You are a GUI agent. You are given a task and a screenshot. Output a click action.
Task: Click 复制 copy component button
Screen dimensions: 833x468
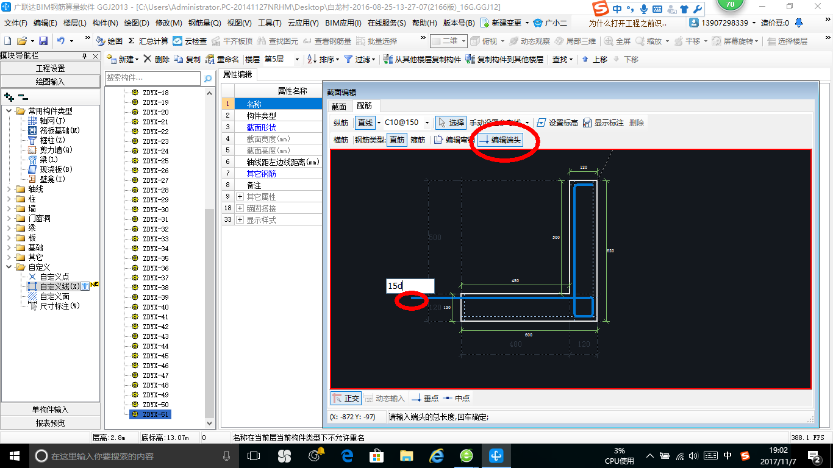[x=187, y=59]
